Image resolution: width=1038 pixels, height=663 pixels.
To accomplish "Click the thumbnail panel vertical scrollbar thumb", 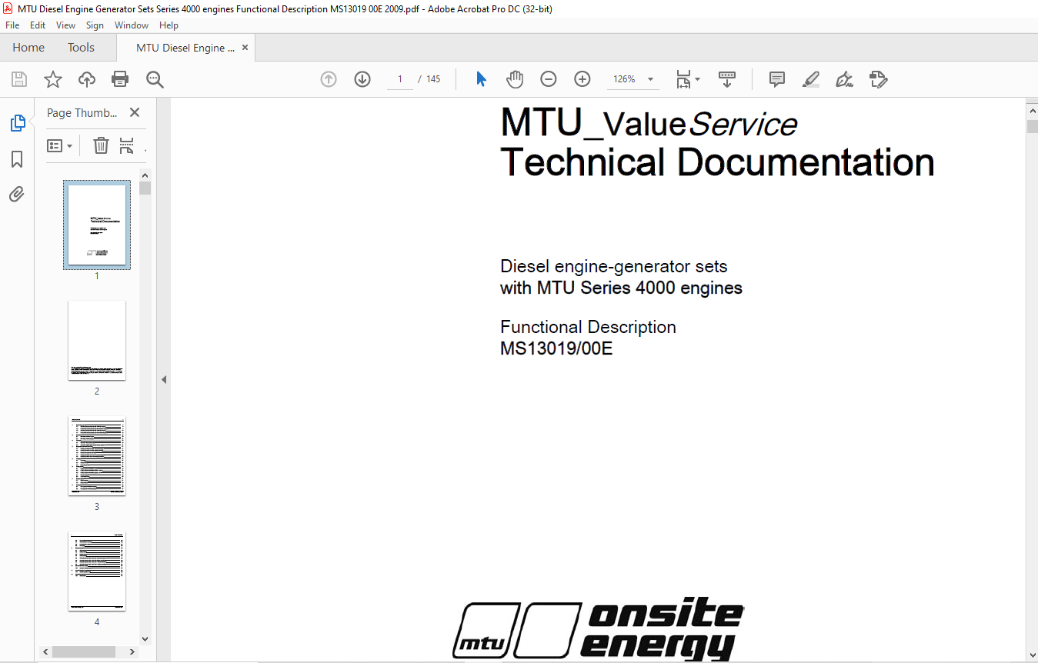I will pyautogui.click(x=145, y=188).
